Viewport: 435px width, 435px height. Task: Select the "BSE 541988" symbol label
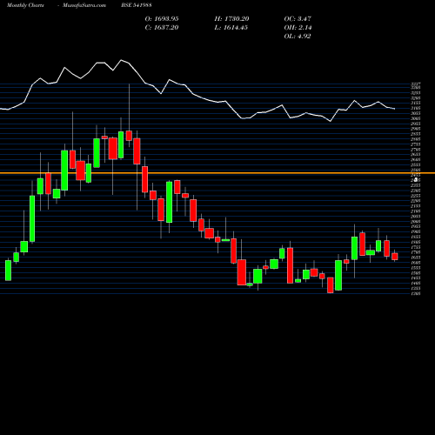137,5
